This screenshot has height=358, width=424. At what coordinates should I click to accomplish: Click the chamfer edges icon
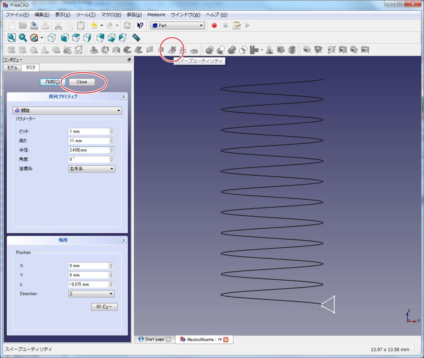pyautogui.click(x=138, y=50)
